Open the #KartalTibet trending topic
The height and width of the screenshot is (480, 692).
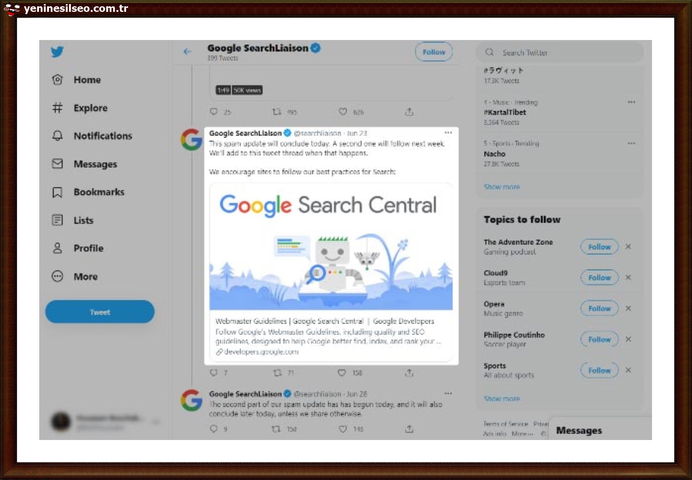tap(505, 112)
